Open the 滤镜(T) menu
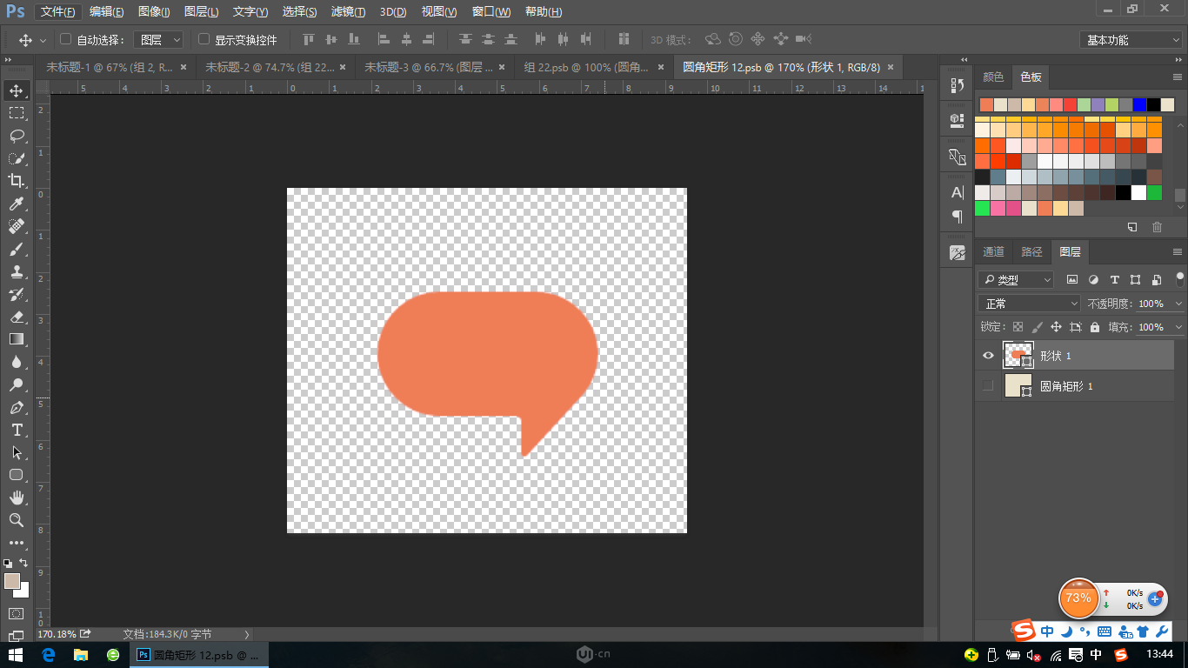Viewport: 1188px width, 668px height. click(x=348, y=12)
